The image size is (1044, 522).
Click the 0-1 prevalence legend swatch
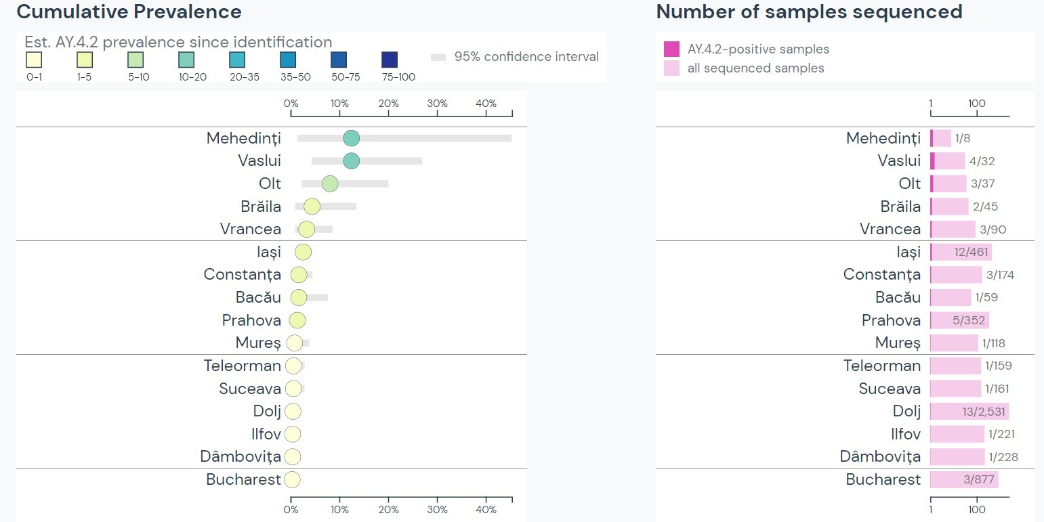[34, 60]
